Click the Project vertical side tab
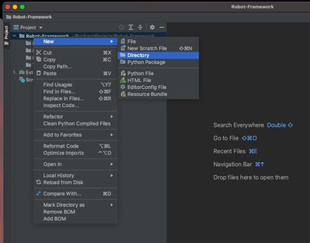The width and height of the screenshot is (310, 243). point(7,35)
